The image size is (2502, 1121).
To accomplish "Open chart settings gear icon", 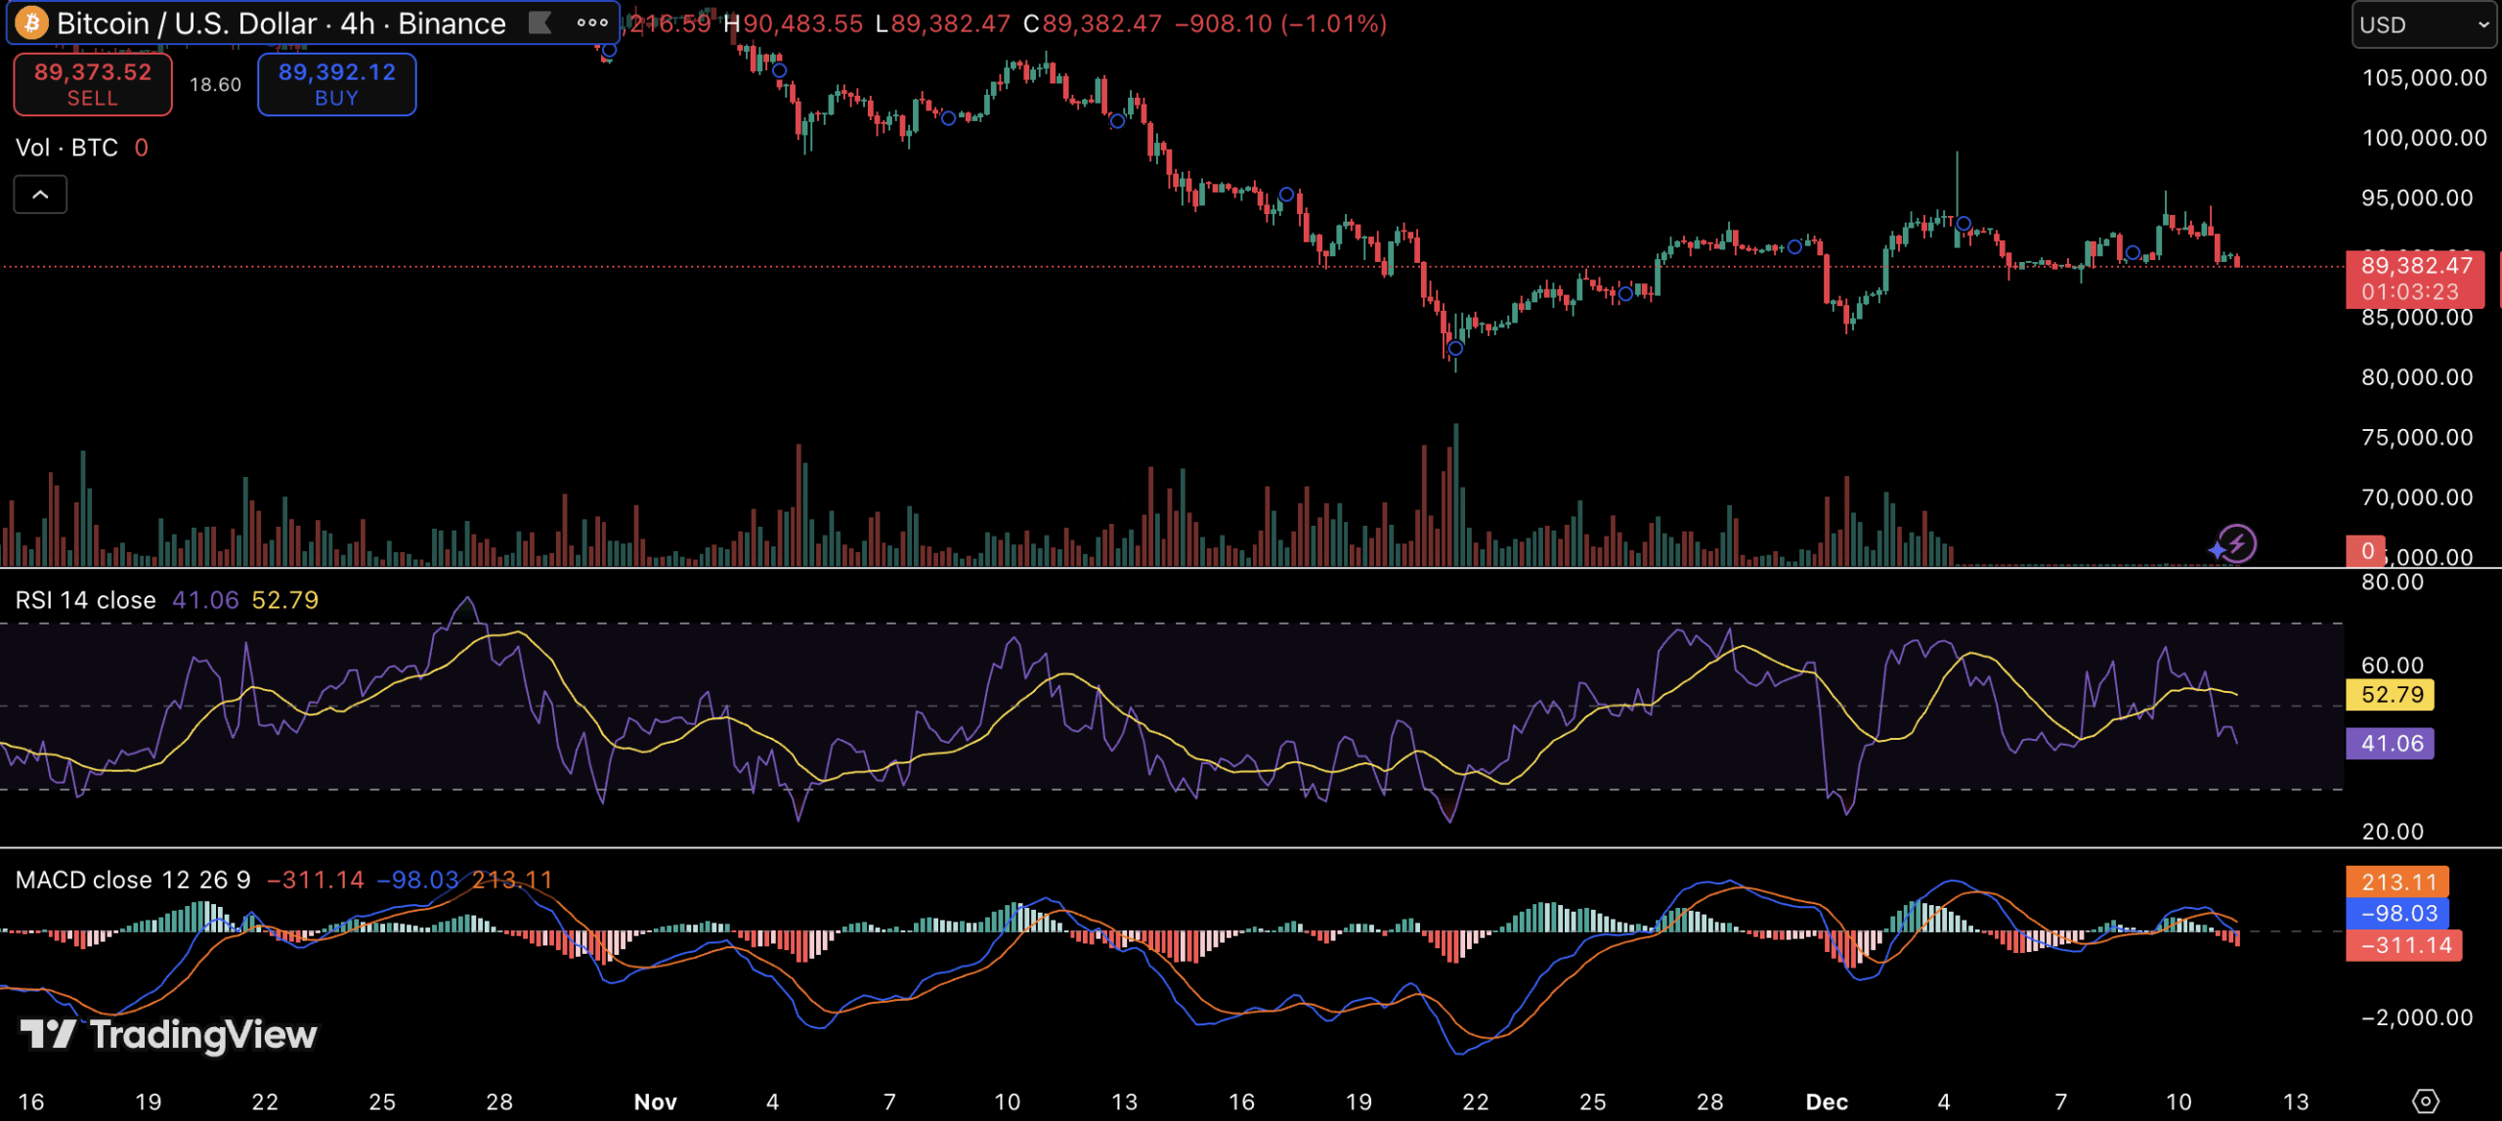I will [x=2425, y=1101].
